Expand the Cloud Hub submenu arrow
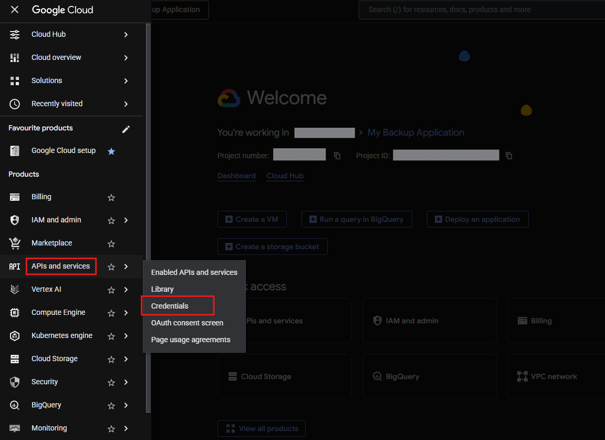This screenshot has width=605, height=440. point(126,35)
